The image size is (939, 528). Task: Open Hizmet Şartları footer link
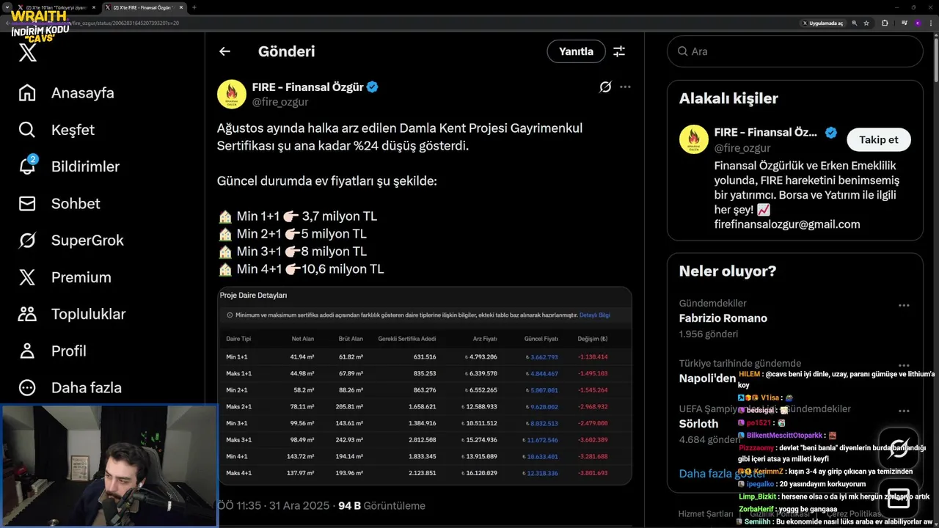click(706, 514)
